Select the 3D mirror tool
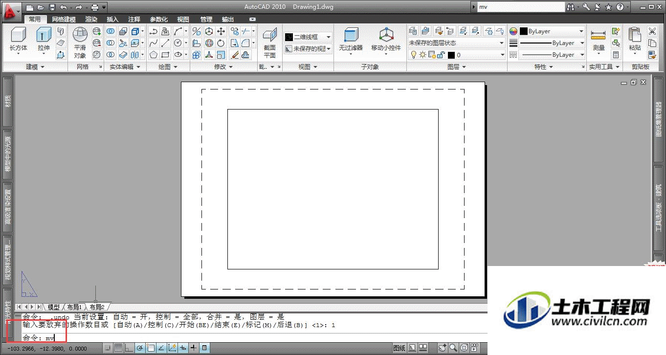 tap(197, 31)
